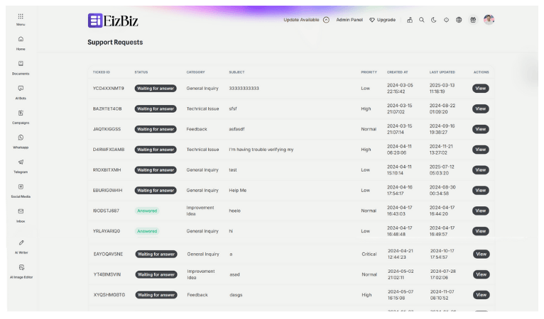544x319 pixels.
Task: View ticket D4RWFX0AMB
Action: (481, 150)
